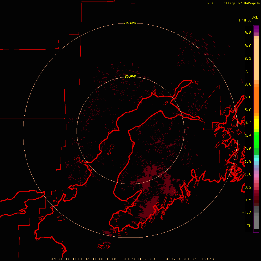Click the 16:38 timestamp in the caption
This screenshot has height=261, width=261.
pyautogui.click(x=208, y=259)
